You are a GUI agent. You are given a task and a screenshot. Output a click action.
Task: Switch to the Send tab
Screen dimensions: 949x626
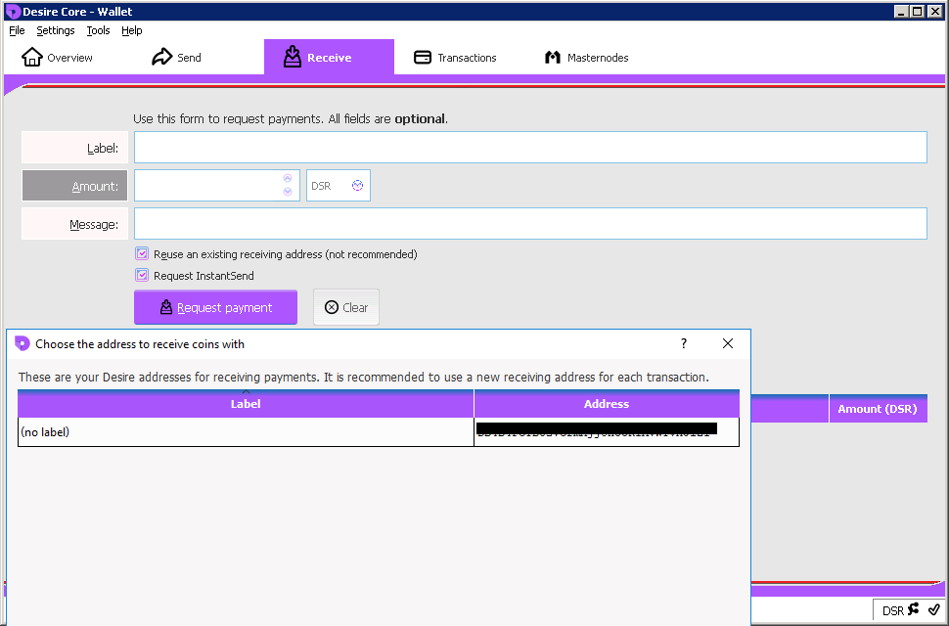(176, 58)
